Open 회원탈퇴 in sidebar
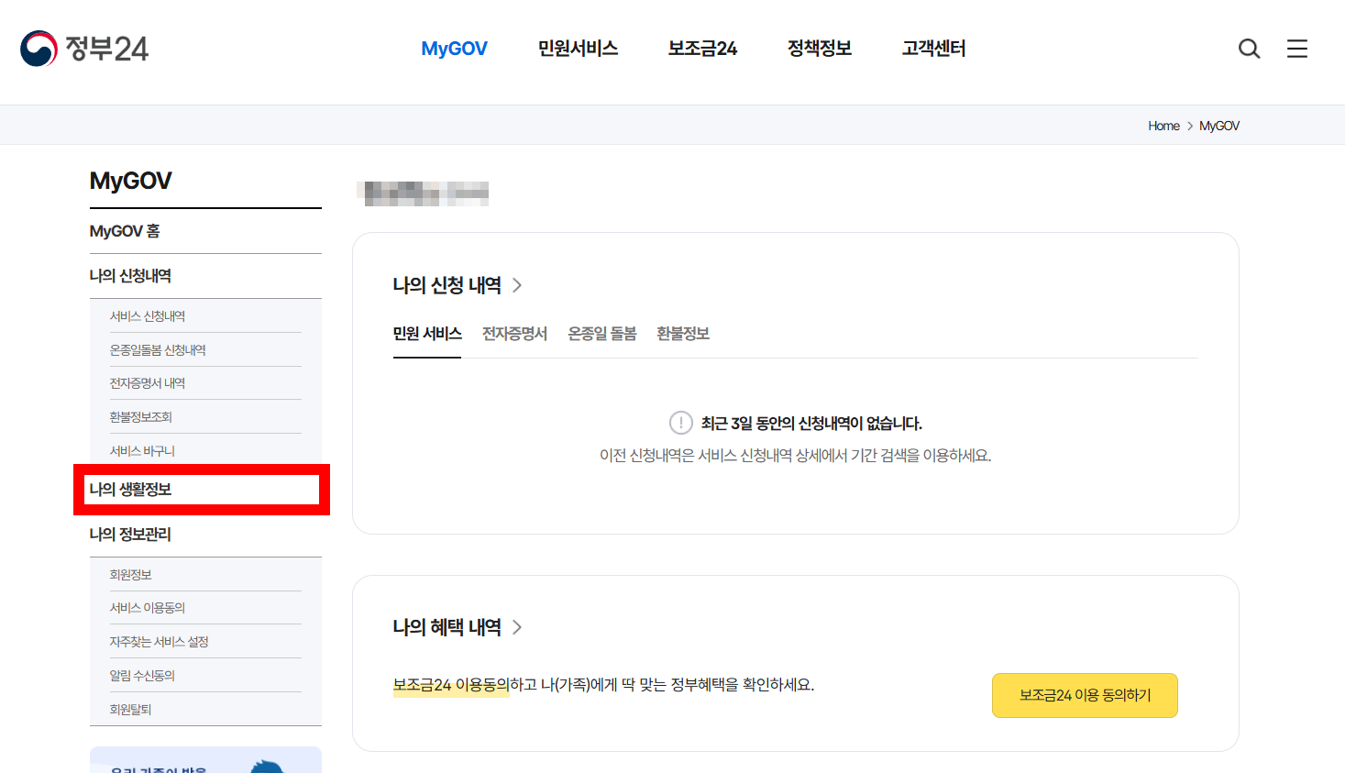1345x773 pixels. click(x=130, y=710)
